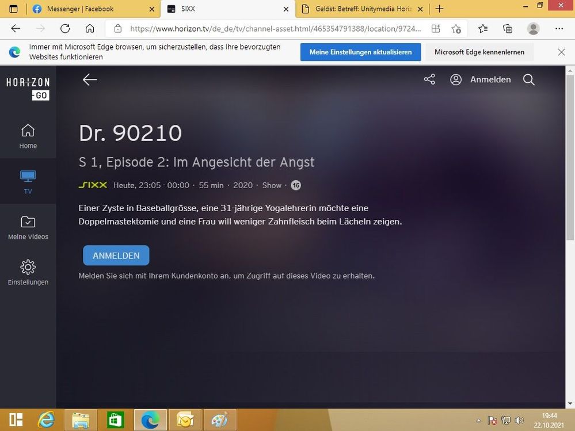The width and height of the screenshot is (575, 431).
Task: Click blue ANMELDEN button
Action: tap(116, 255)
